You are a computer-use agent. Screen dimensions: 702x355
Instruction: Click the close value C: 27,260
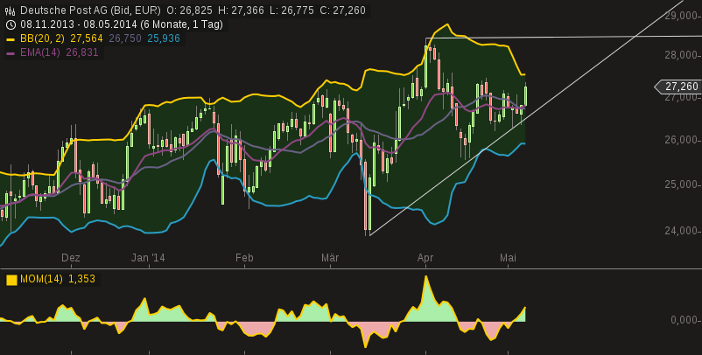[342, 10]
